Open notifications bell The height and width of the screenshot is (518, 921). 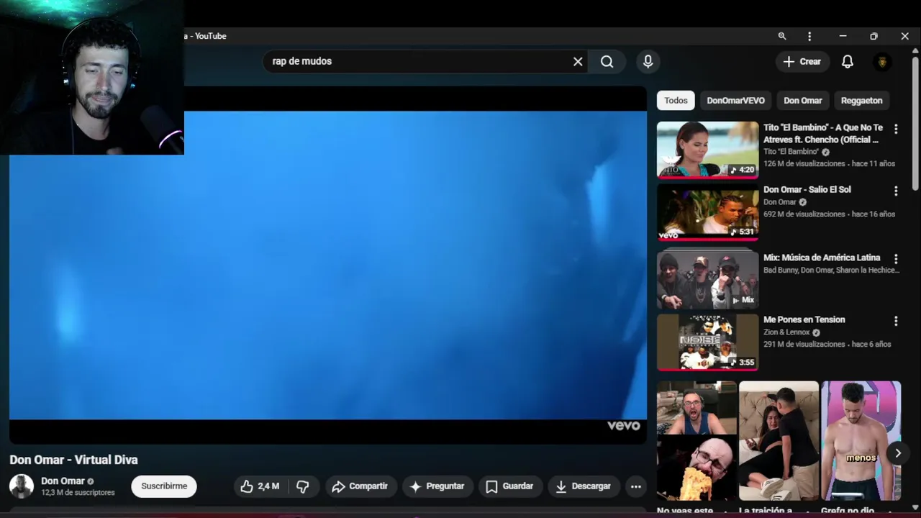pyautogui.click(x=848, y=62)
